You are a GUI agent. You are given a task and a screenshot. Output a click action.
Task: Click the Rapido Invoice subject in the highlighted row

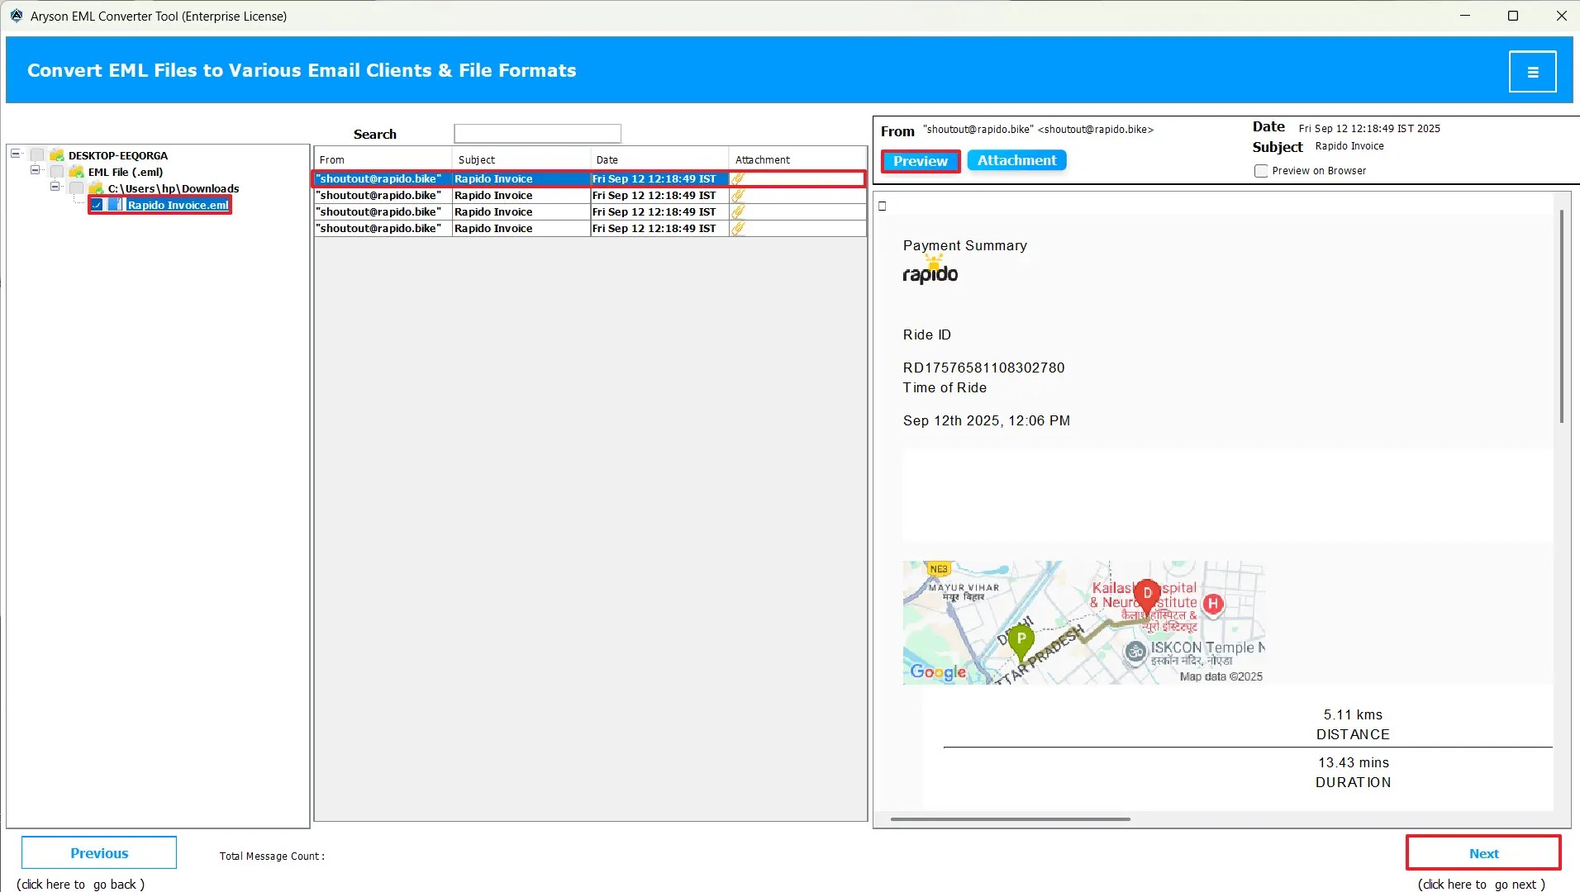click(x=493, y=178)
